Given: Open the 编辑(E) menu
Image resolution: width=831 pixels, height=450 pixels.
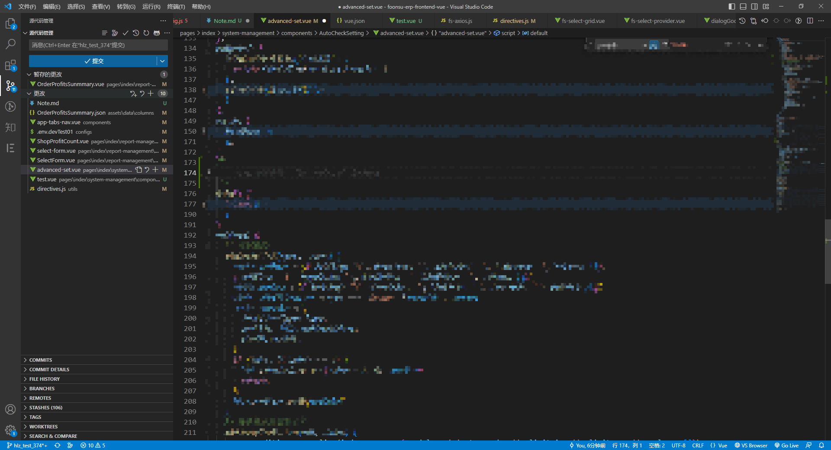Looking at the screenshot, I should point(52,6).
